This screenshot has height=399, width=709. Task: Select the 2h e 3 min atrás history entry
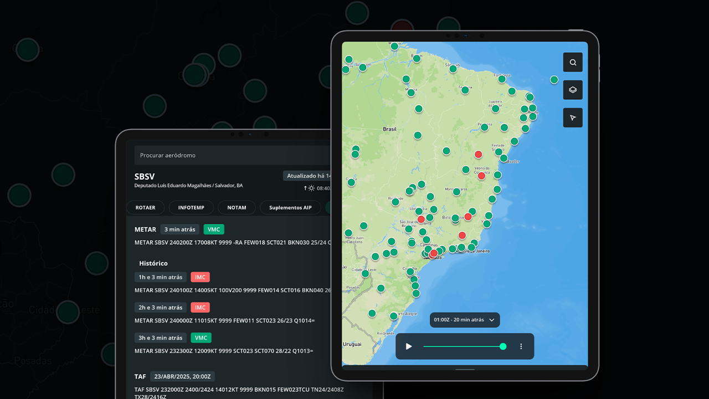[161, 308]
